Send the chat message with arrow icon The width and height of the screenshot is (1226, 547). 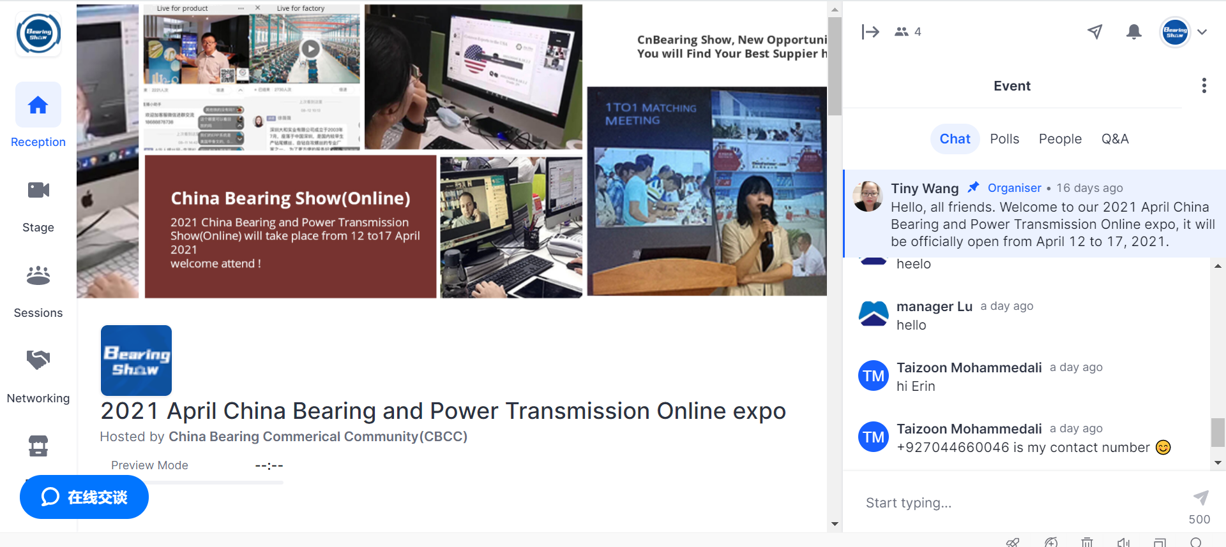click(1200, 497)
